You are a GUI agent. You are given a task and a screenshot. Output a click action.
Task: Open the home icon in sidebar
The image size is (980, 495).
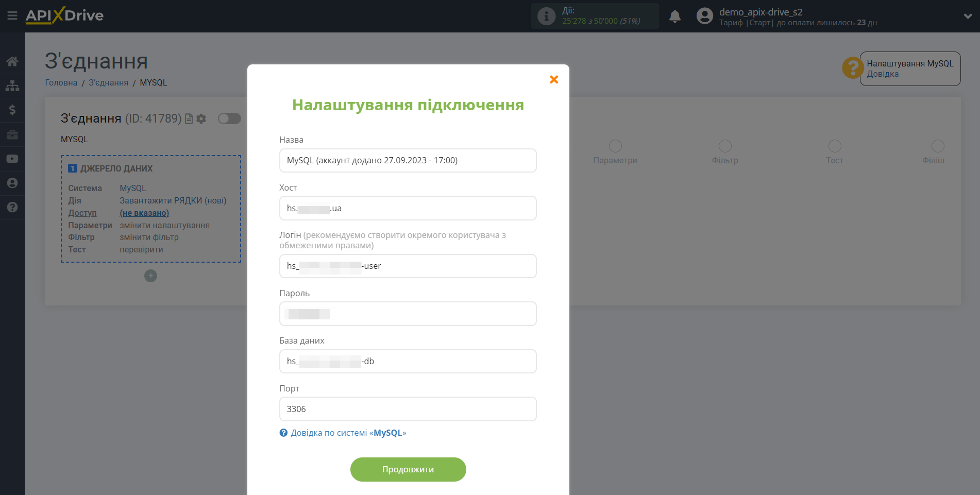(12, 61)
